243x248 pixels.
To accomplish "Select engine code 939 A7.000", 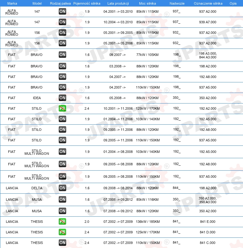I will (x=208, y=22).
